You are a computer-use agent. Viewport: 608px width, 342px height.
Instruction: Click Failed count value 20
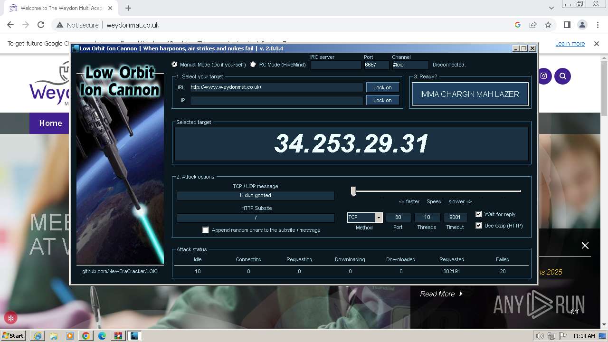pyautogui.click(x=503, y=271)
